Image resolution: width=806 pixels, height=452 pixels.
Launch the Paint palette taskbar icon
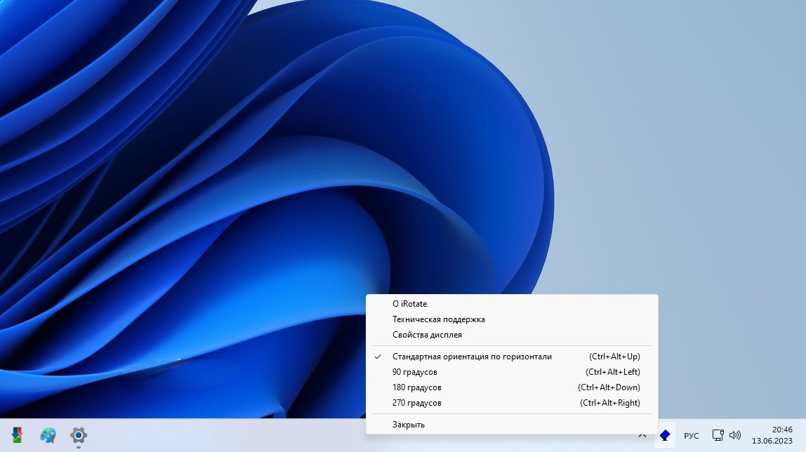click(48, 436)
